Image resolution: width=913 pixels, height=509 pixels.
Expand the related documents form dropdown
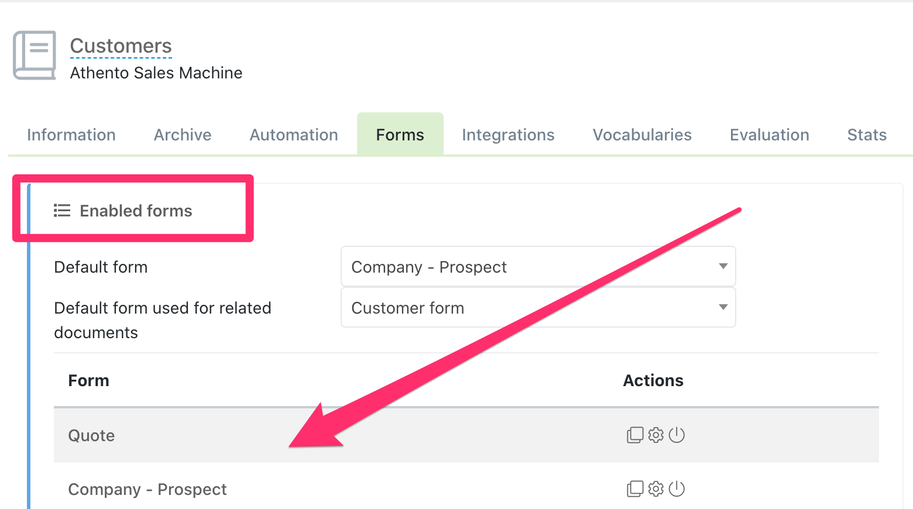coord(538,308)
